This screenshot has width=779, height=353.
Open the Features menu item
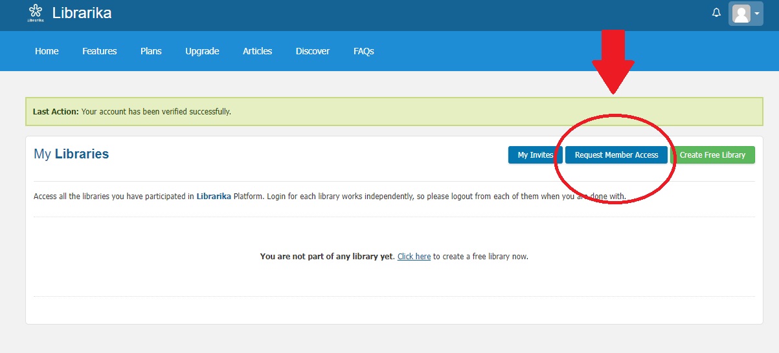pos(100,51)
